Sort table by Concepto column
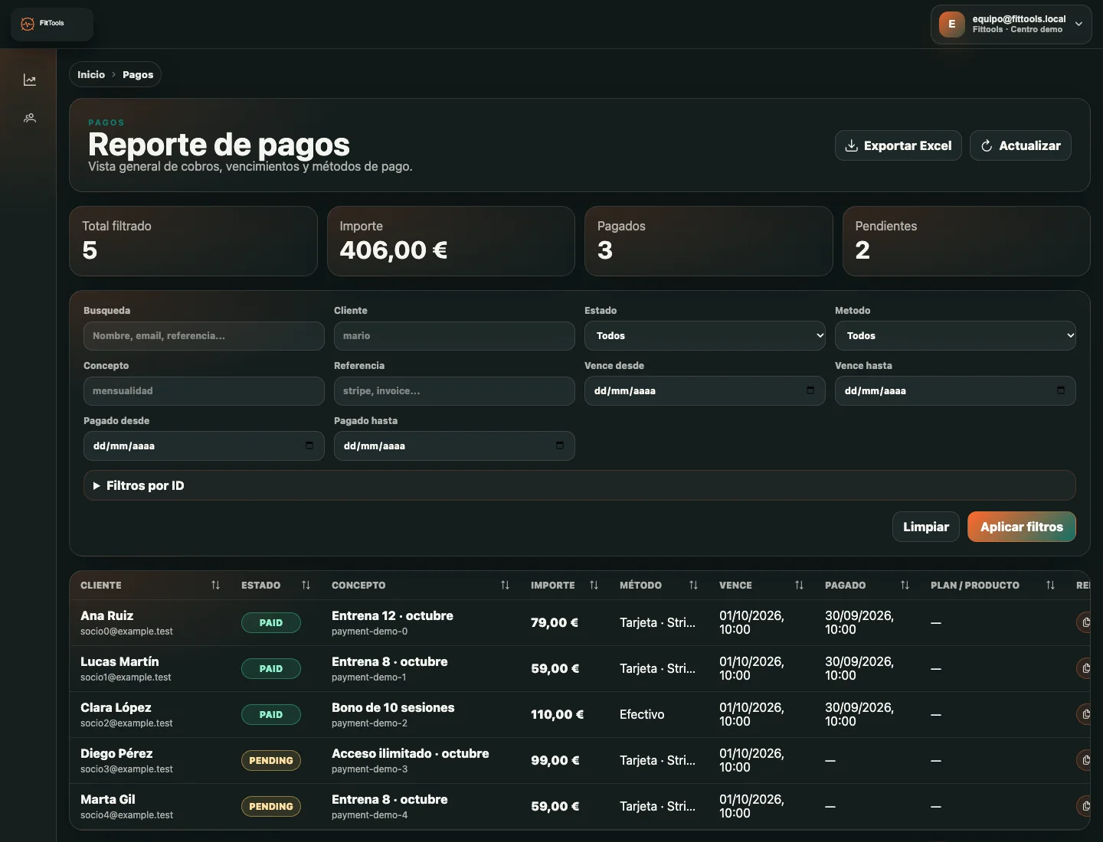This screenshot has width=1103, height=842. pos(505,585)
